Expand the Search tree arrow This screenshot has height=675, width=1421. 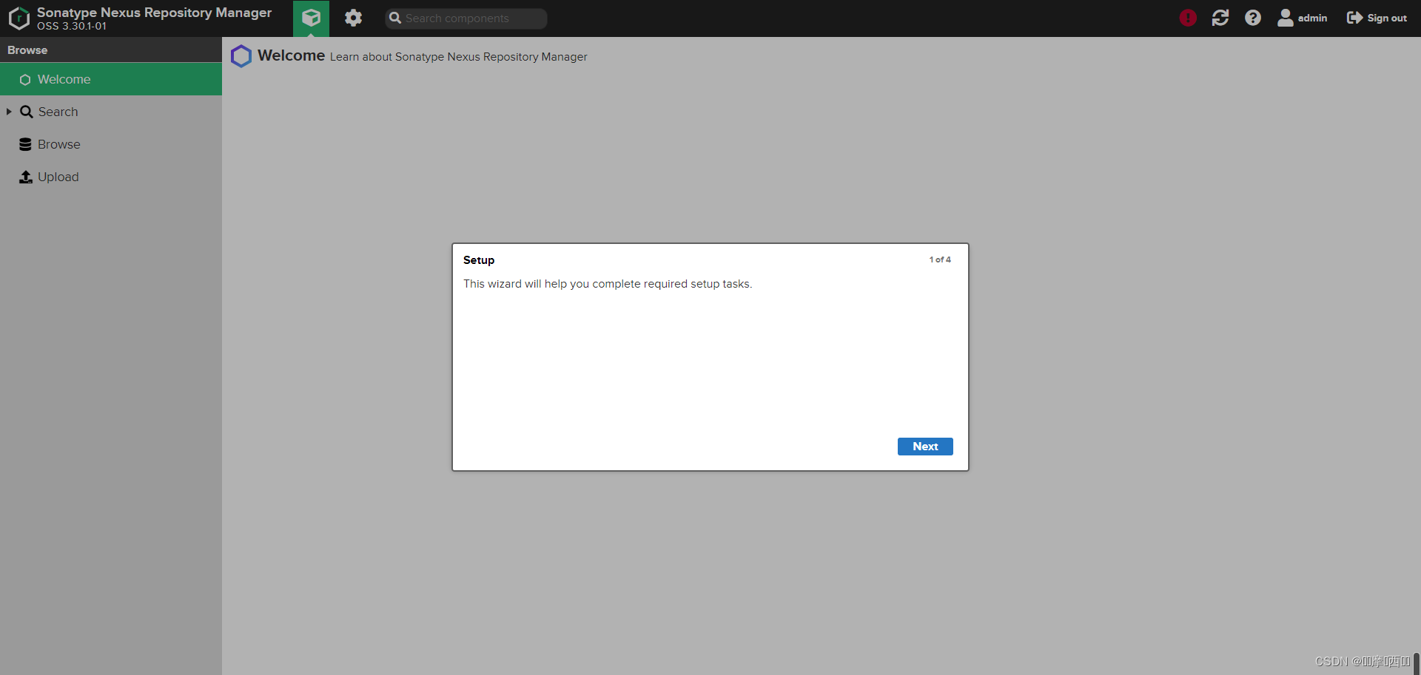9,112
